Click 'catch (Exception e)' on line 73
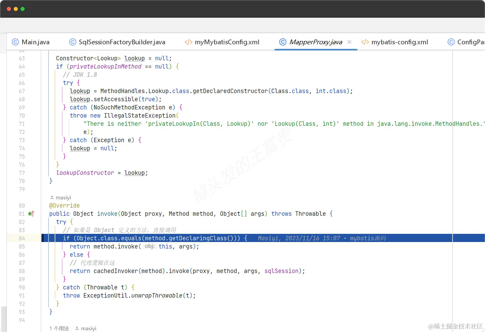The width and height of the screenshot is (485, 332). point(102,140)
